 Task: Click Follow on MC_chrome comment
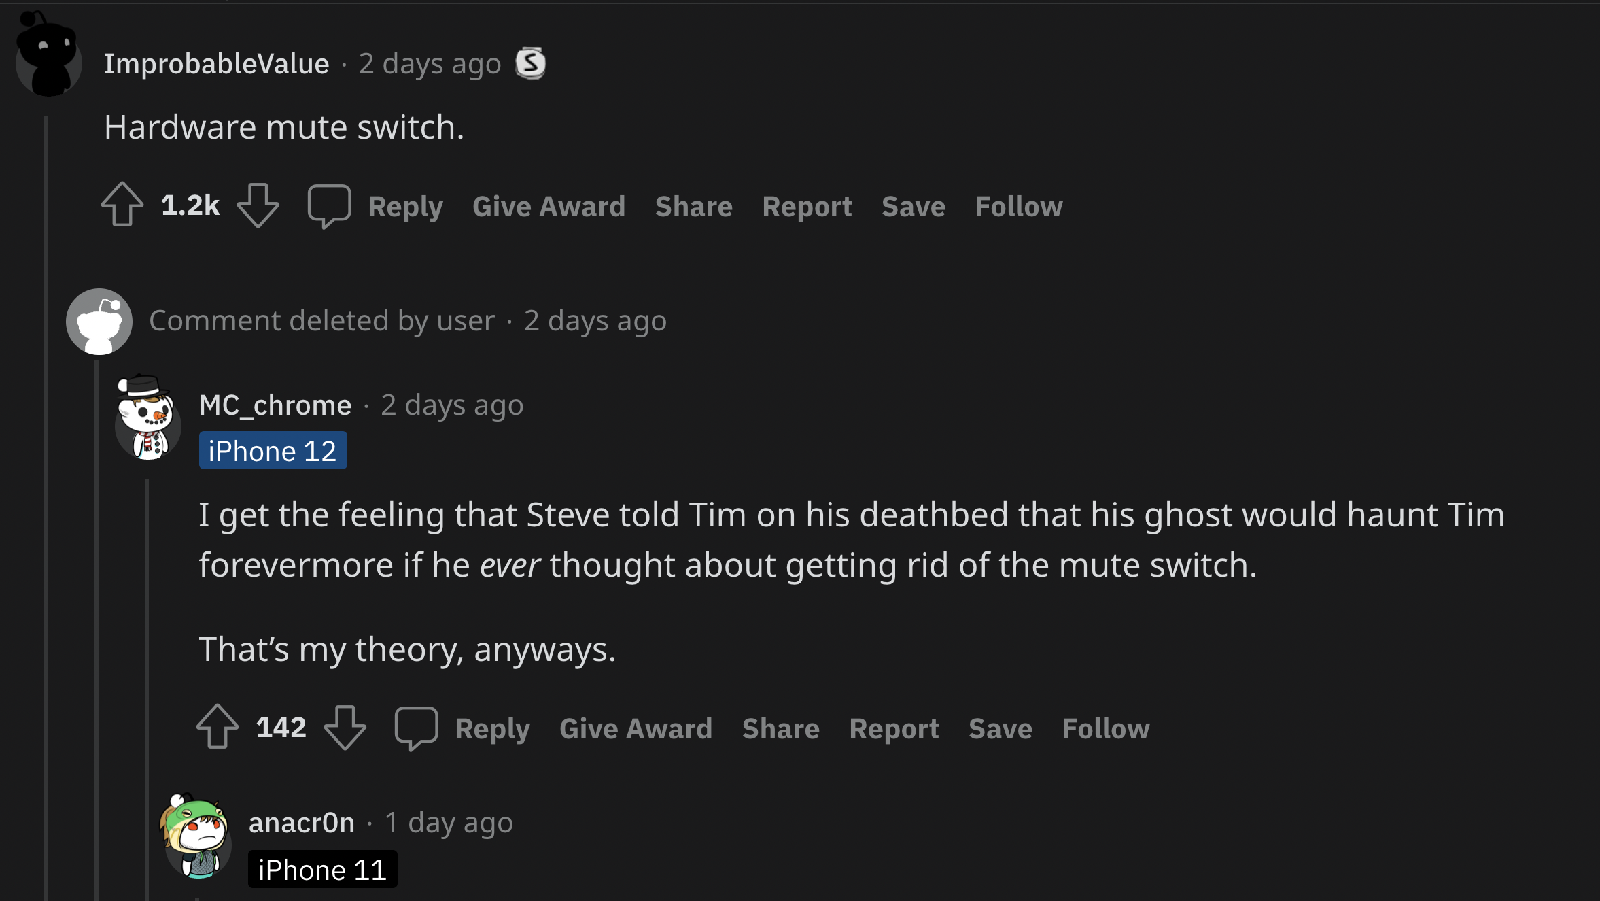[1105, 728]
